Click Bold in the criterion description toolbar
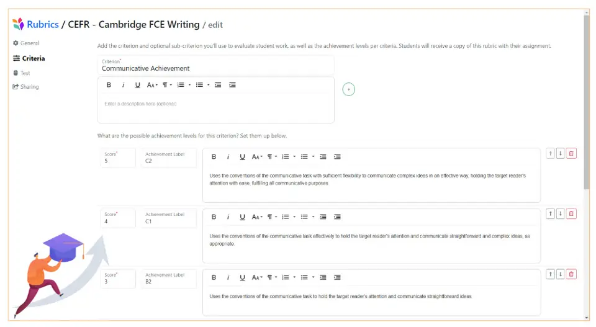The height and width of the screenshot is (327, 596). pos(109,85)
